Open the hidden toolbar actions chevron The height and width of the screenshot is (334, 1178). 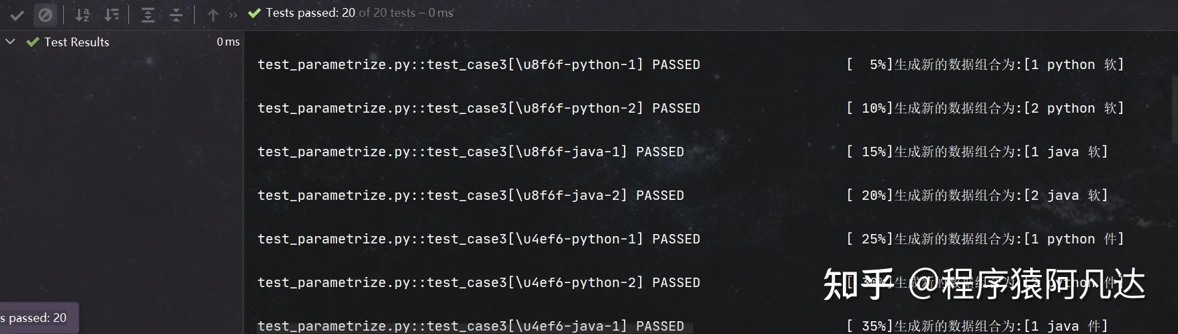[x=233, y=14]
